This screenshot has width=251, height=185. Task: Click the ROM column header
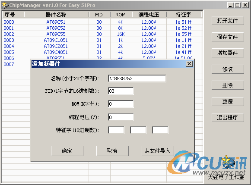(121, 15)
